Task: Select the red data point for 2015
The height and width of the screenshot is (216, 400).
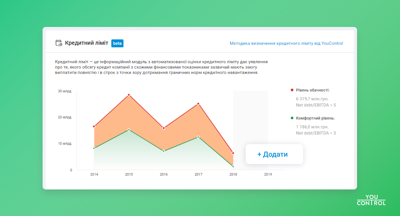Action: point(129,95)
